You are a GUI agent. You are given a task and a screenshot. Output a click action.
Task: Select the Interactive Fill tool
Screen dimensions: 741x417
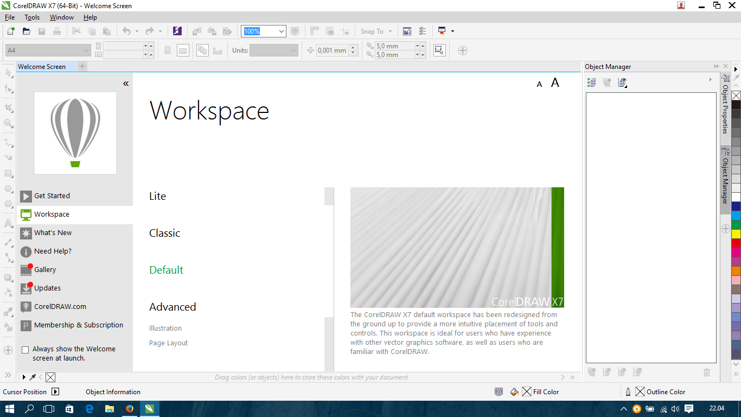click(x=8, y=327)
